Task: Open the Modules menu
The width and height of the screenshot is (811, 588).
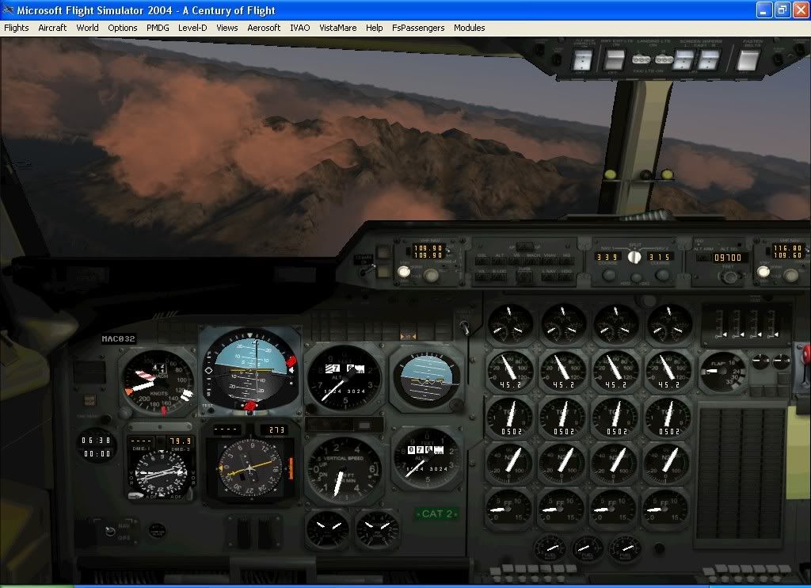Action: [x=469, y=28]
